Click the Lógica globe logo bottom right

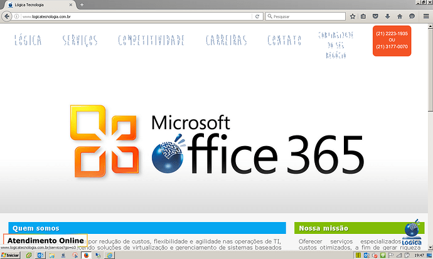(412, 232)
